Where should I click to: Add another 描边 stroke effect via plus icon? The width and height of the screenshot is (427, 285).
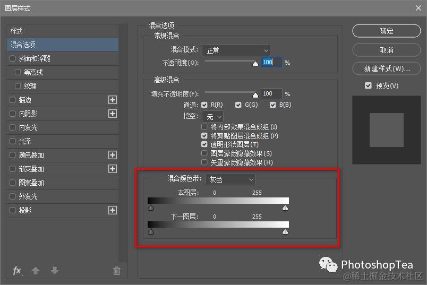(x=113, y=100)
